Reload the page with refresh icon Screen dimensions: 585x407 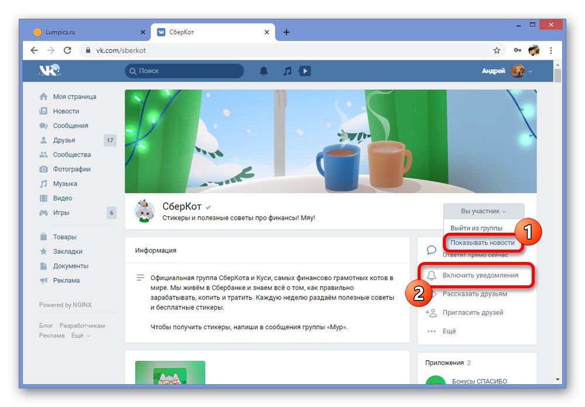point(67,50)
